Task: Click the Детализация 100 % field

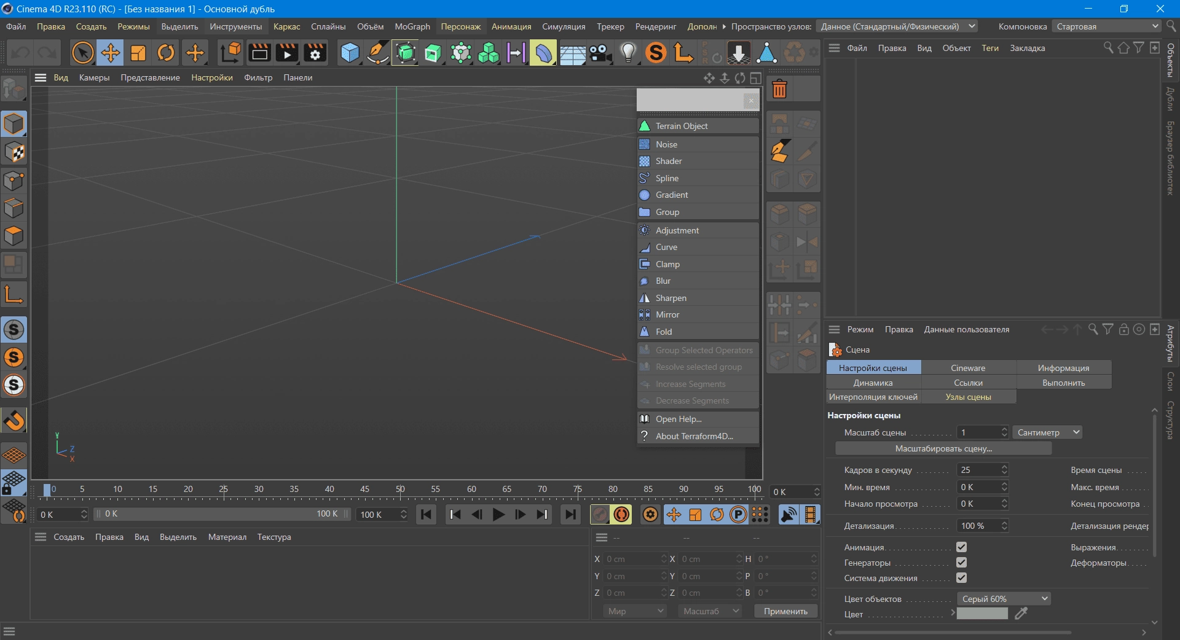Action: click(x=978, y=526)
